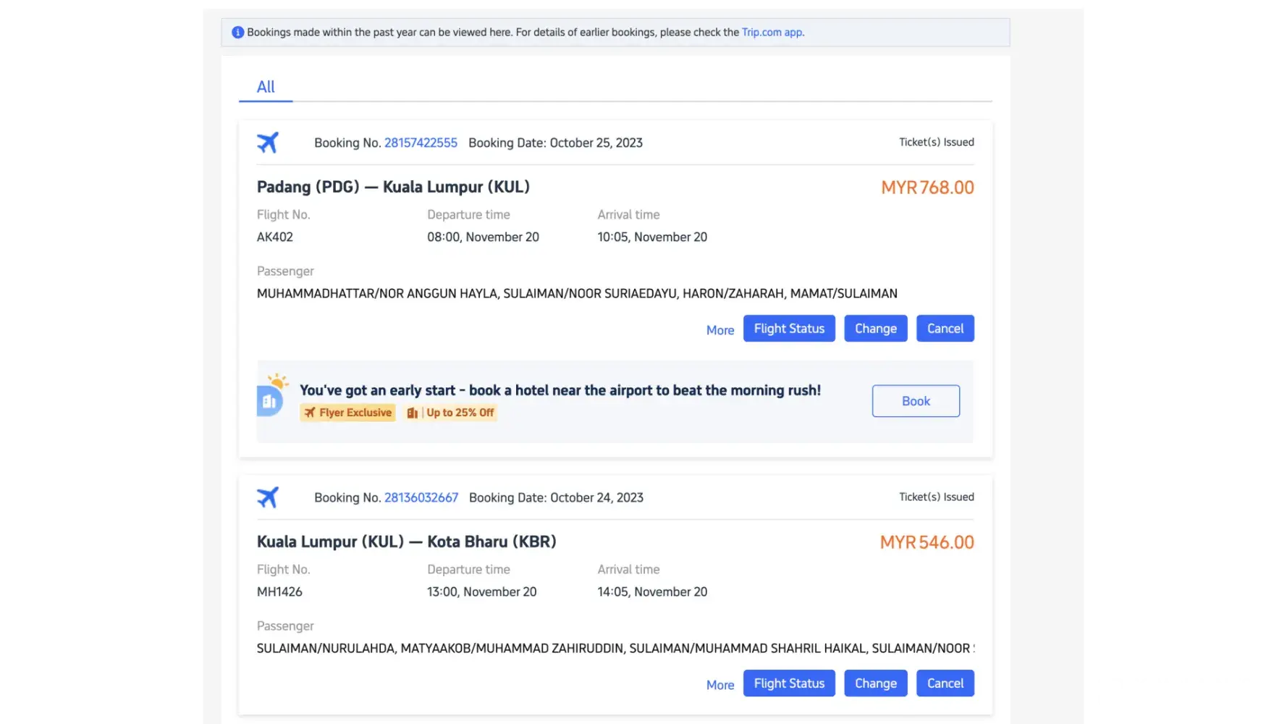Expand More options for Padang to Kuala Lumpur flight
The width and height of the screenshot is (1287, 724).
pyautogui.click(x=720, y=330)
